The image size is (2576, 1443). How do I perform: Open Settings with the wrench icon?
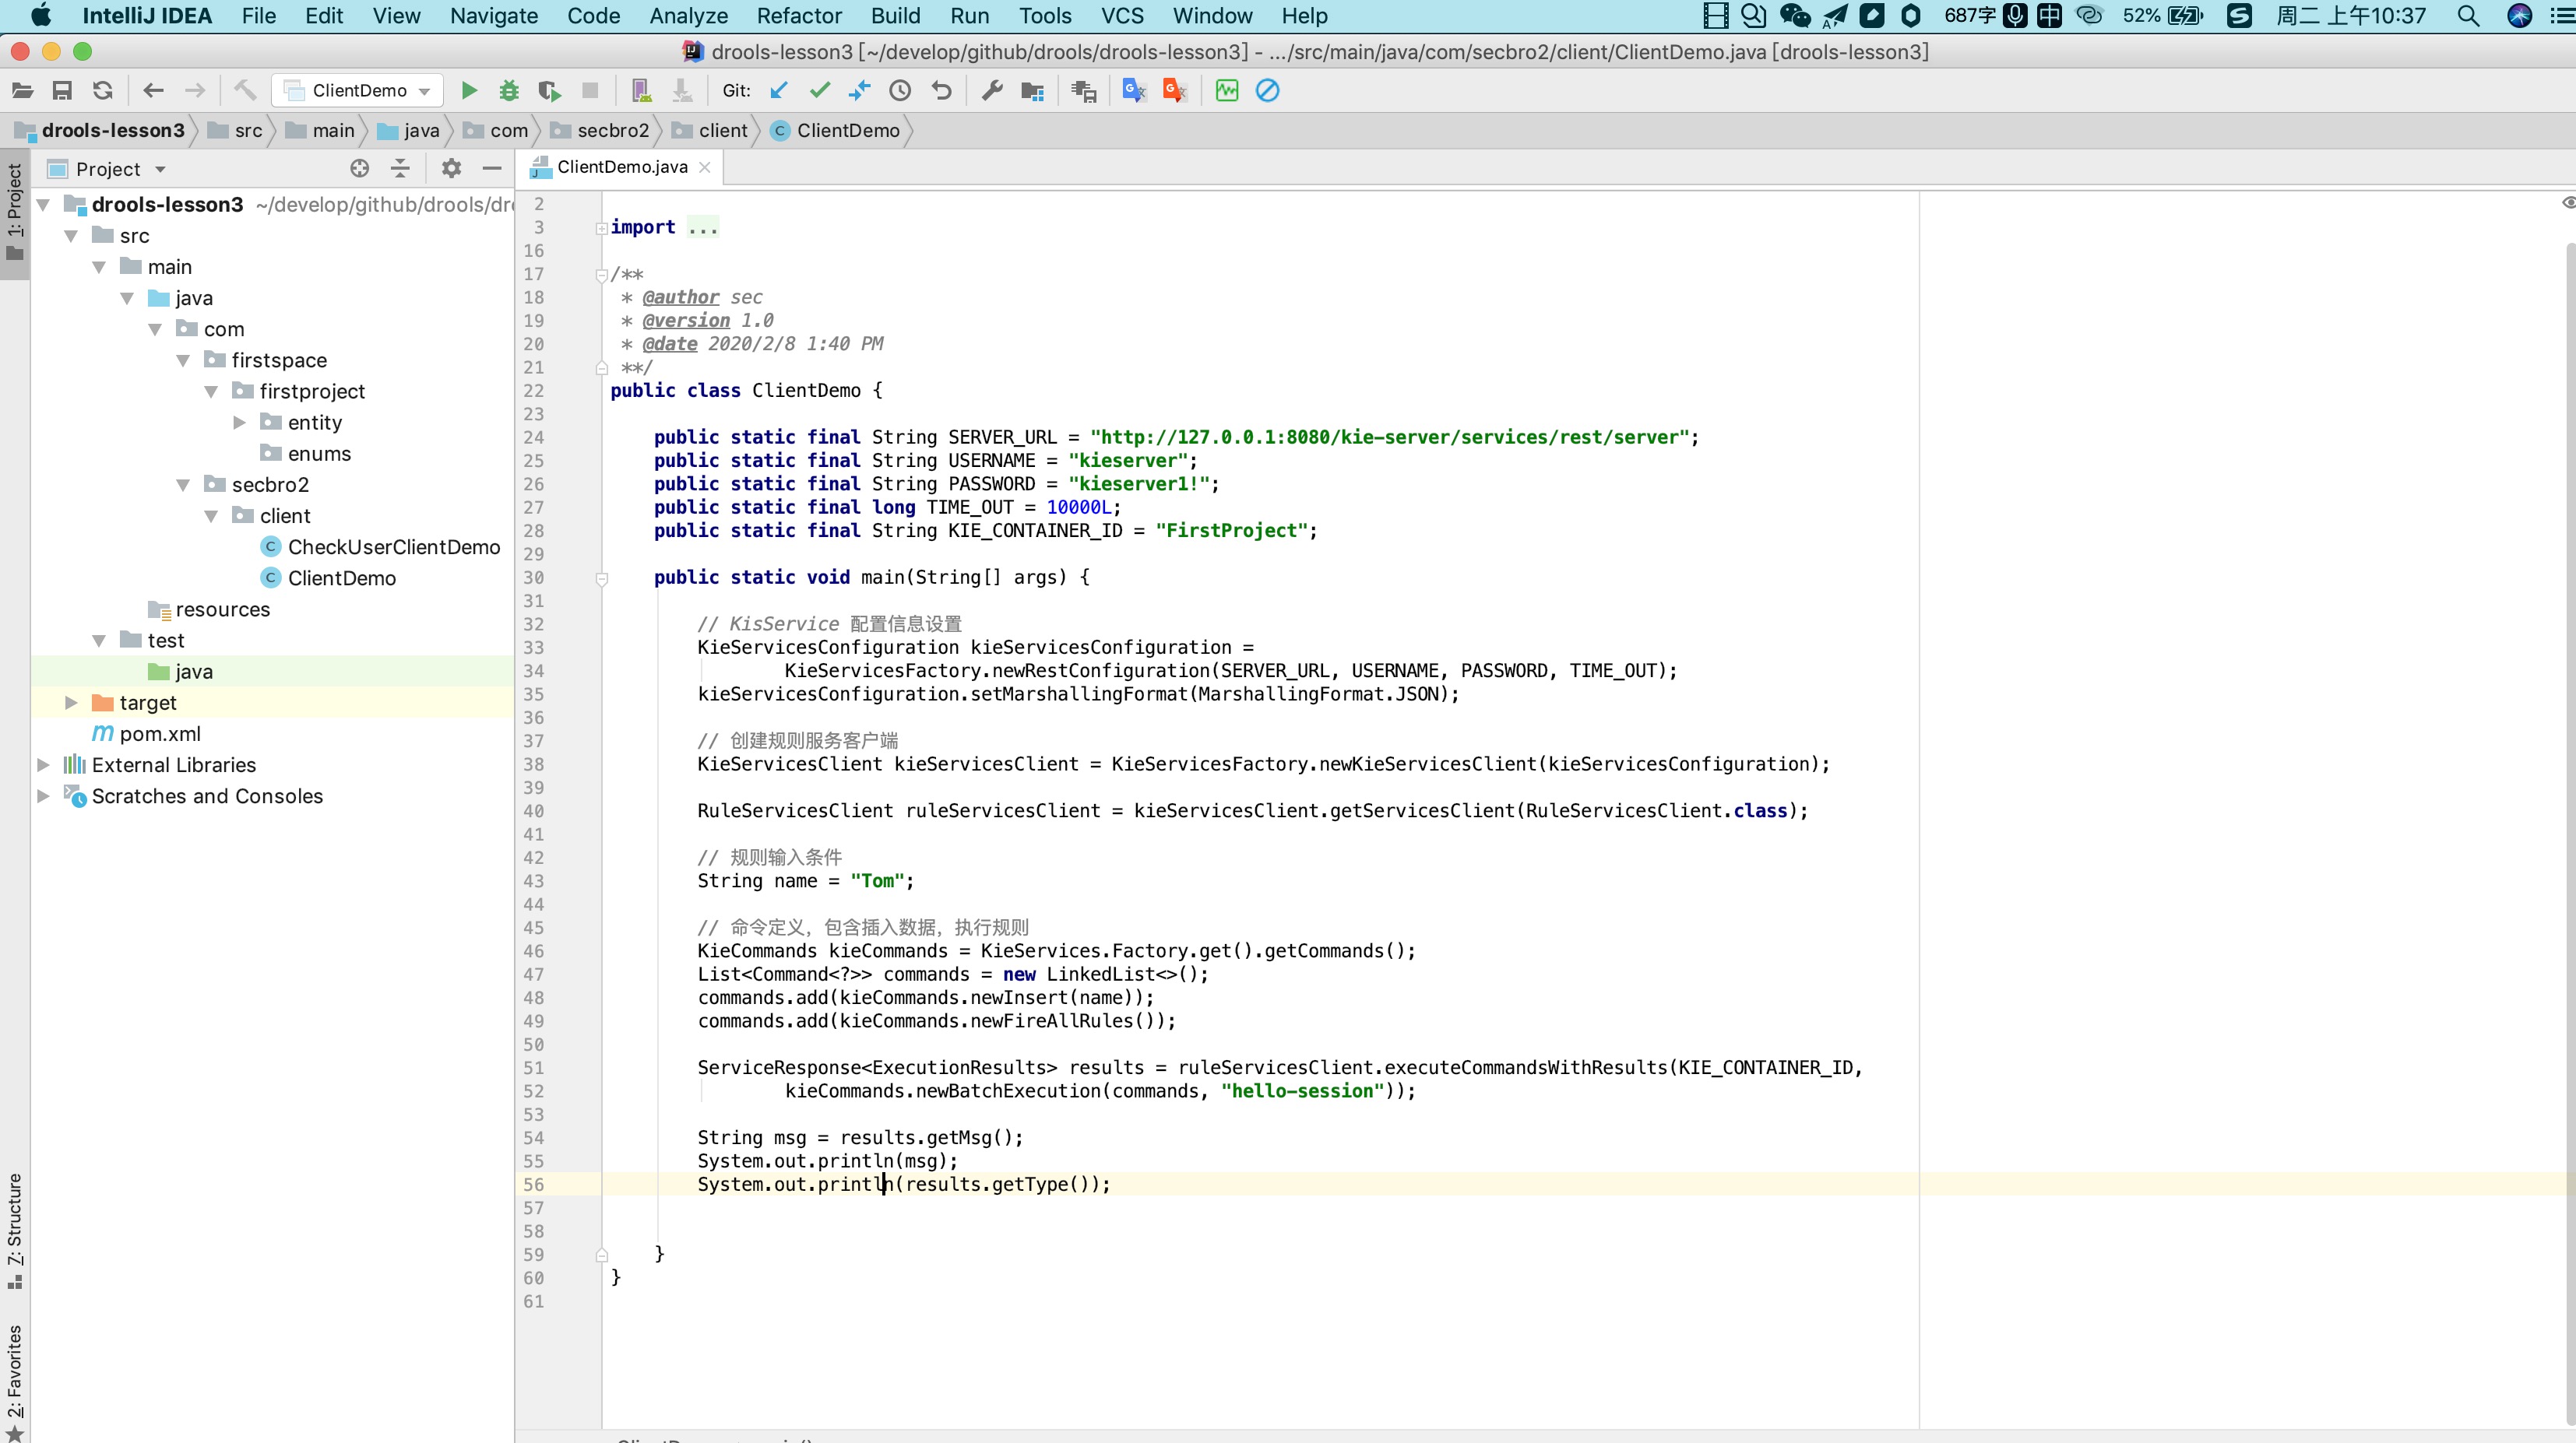coord(991,91)
